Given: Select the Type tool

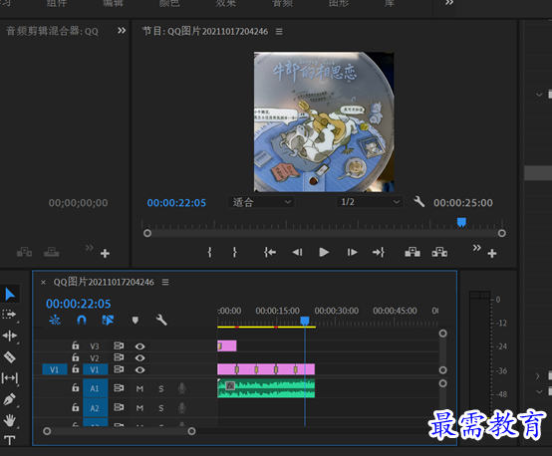Looking at the screenshot, I should pyautogui.click(x=10, y=440).
